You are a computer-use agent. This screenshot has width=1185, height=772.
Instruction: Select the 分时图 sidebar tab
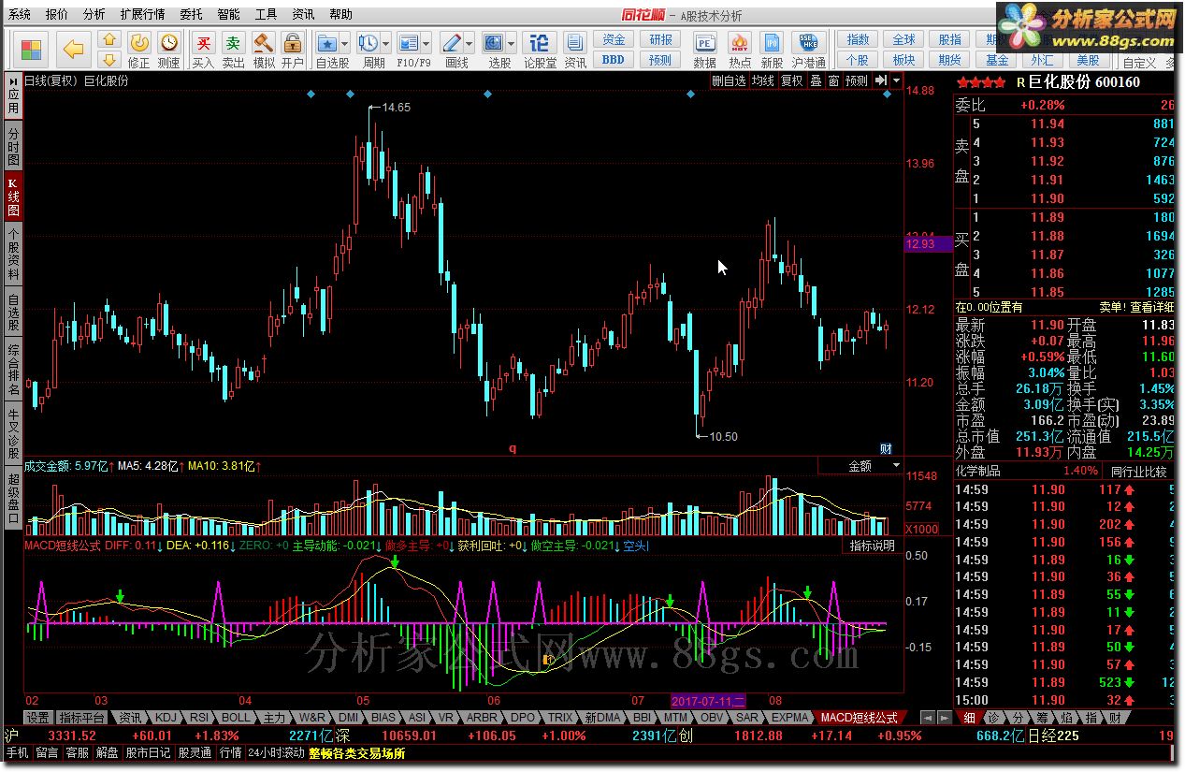(x=13, y=147)
